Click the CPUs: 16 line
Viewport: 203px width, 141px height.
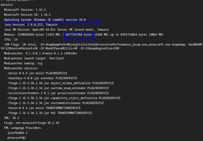(x=11, y=39)
